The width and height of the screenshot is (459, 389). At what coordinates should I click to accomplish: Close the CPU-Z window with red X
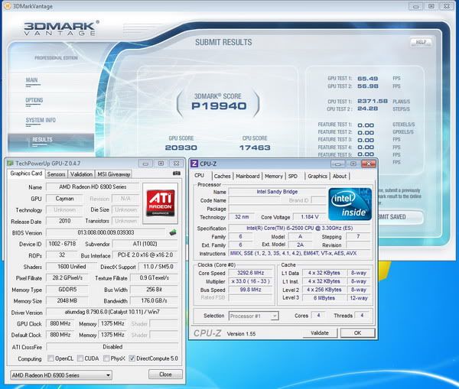pos(369,164)
